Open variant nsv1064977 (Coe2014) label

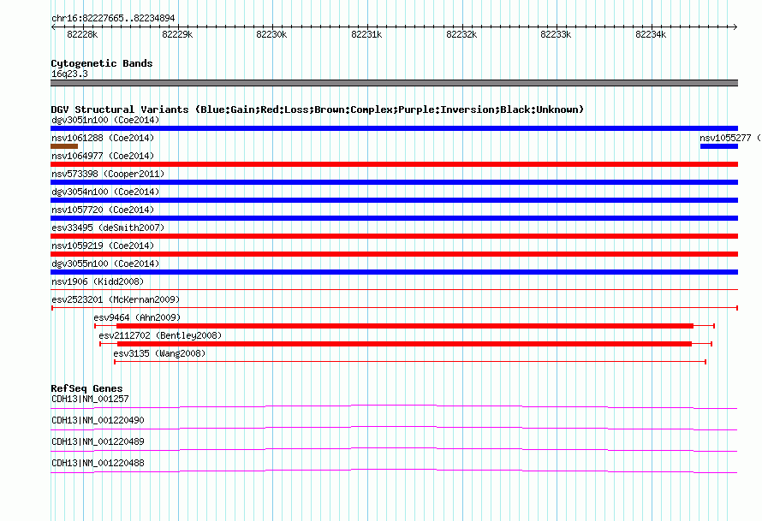coord(103,156)
